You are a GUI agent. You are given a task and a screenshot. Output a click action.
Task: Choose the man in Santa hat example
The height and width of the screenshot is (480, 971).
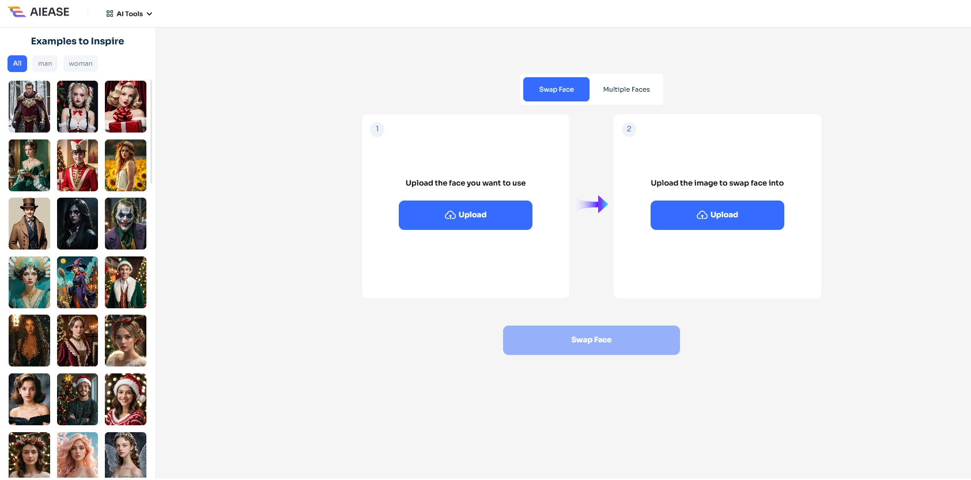[x=77, y=399]
